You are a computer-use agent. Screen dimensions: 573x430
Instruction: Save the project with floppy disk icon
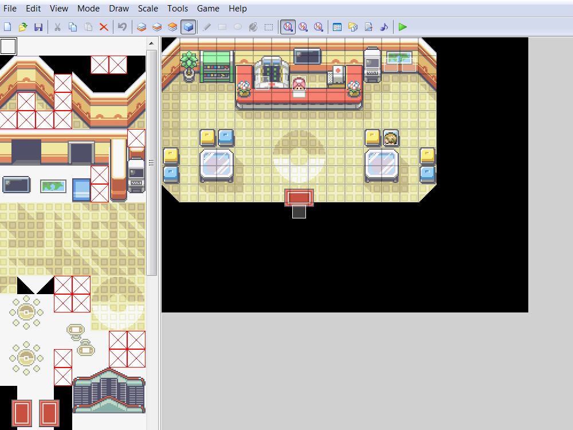38,27
